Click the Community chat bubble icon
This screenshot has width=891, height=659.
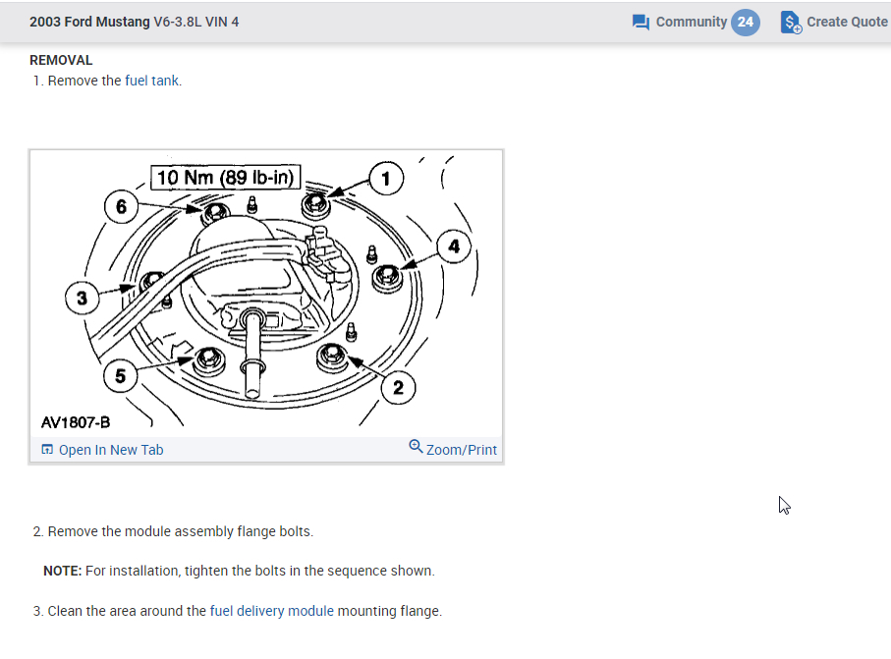[641, 22]
